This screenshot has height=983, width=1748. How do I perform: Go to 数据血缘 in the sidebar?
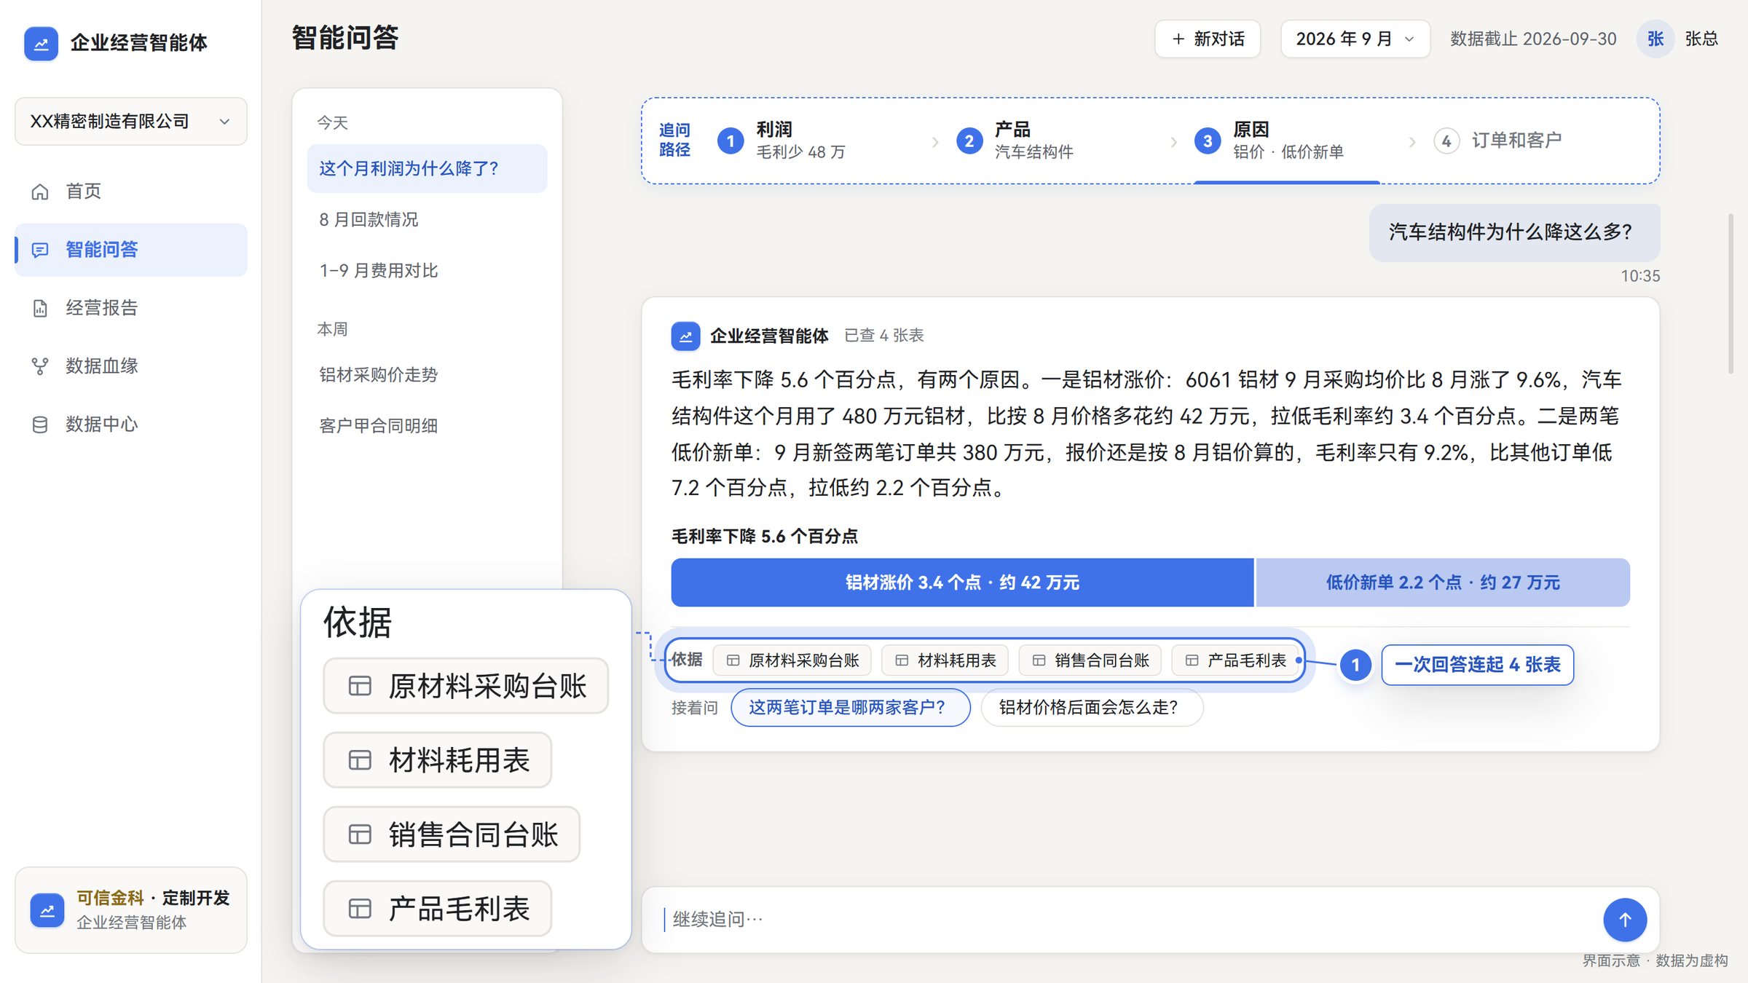point(131,366)
